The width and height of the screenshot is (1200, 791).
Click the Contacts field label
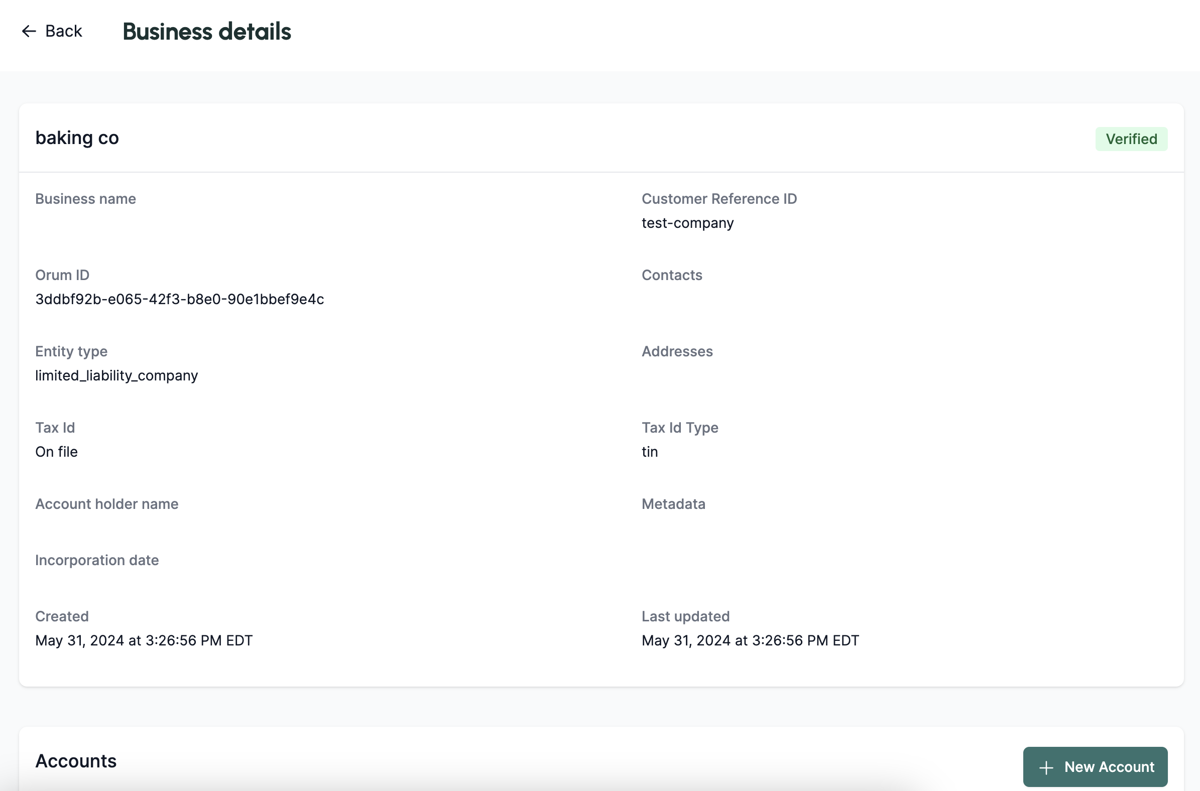coord(672,275)
